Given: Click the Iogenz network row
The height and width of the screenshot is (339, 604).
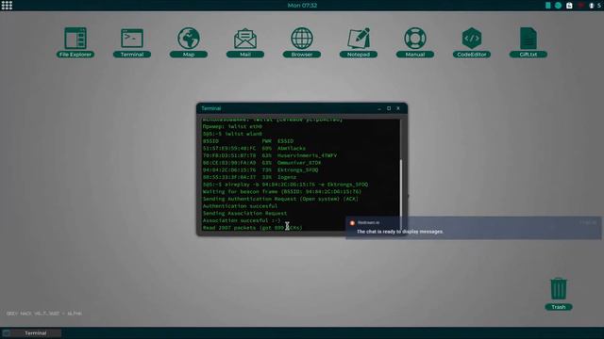Looking at the screenshot, I should point(249,177).
